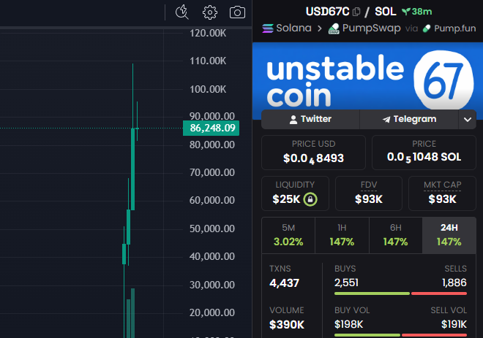Click the SELL VOL value $191K

(x=454, y=324)
